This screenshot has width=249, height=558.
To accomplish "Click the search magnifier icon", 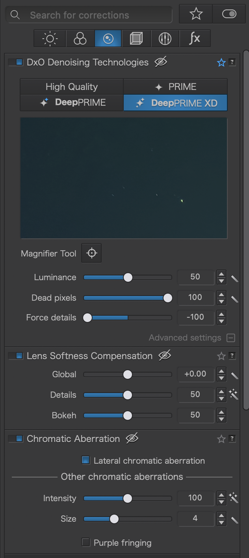I will [x=15, y=15].
